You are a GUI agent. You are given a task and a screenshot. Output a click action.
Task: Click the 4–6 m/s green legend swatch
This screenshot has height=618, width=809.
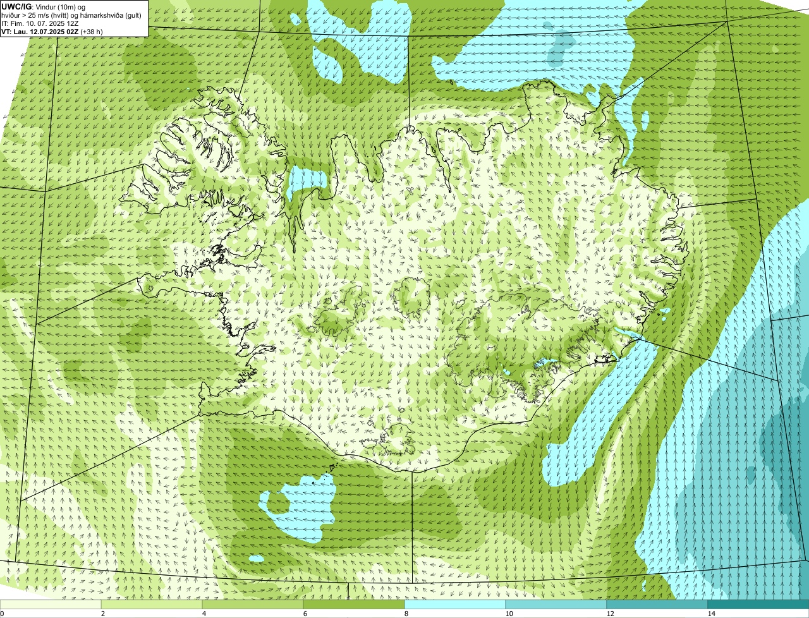coord(253,605)
